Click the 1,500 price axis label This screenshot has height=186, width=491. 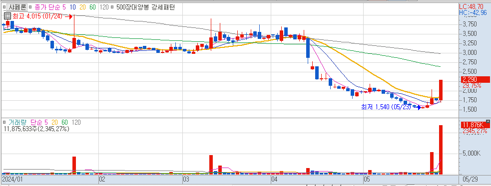coord(469,109)
